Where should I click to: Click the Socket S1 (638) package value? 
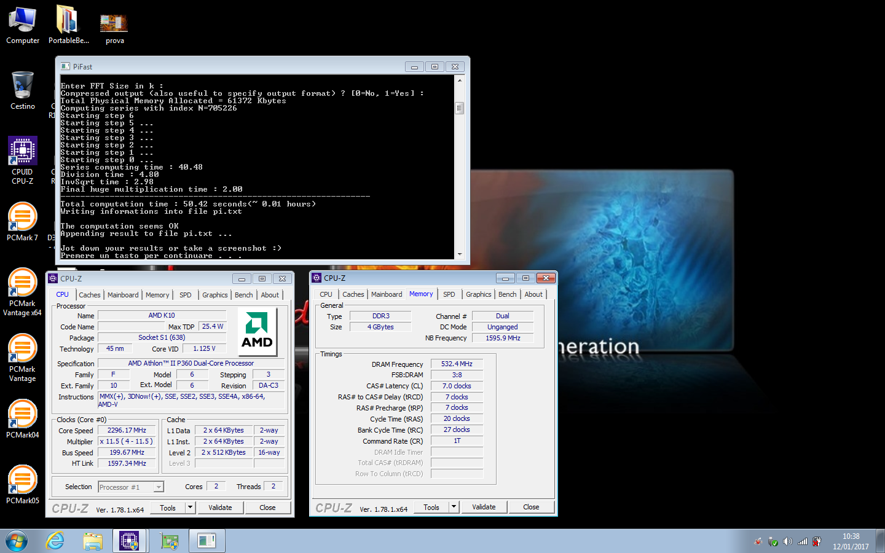point(162,337)
